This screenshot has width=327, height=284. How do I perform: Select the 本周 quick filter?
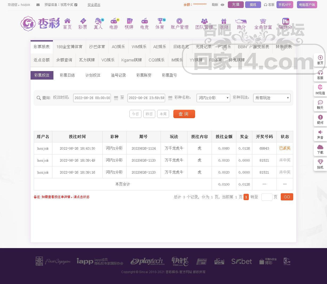click(163, 114)
